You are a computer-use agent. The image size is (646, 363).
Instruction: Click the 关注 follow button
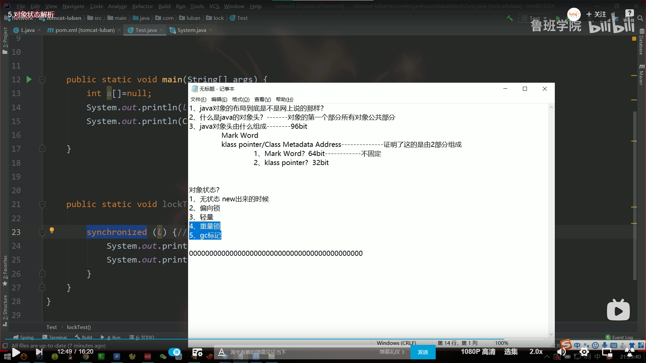pos(597,14)
